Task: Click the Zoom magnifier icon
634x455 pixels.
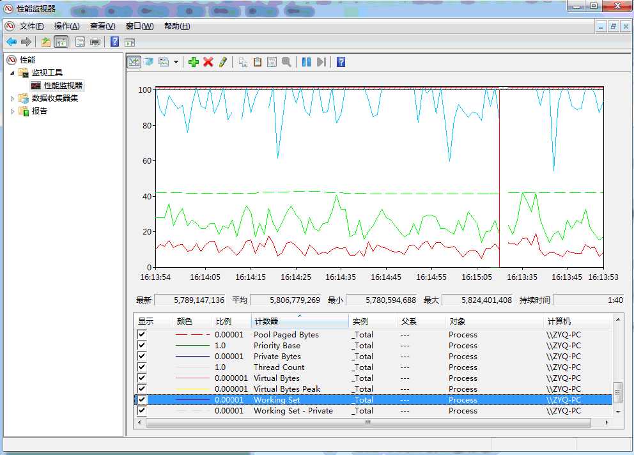Action: click(x=287, y=62)
